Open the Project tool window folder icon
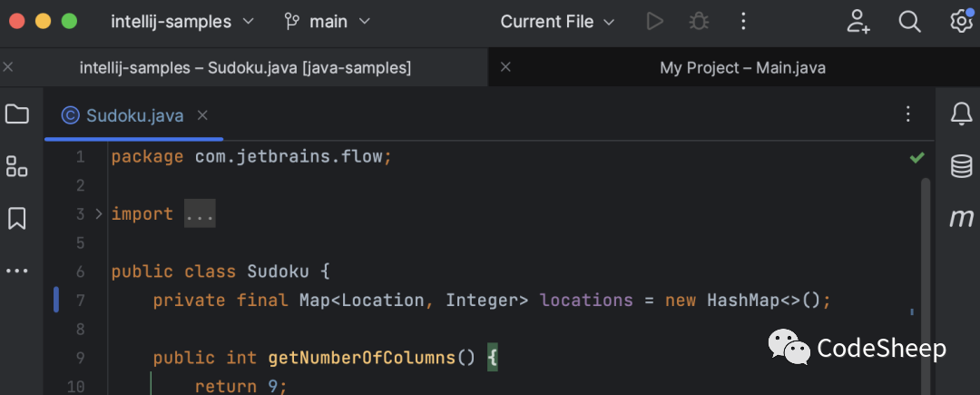The height and width of the screenshot is (395, 980). point(17,114)
